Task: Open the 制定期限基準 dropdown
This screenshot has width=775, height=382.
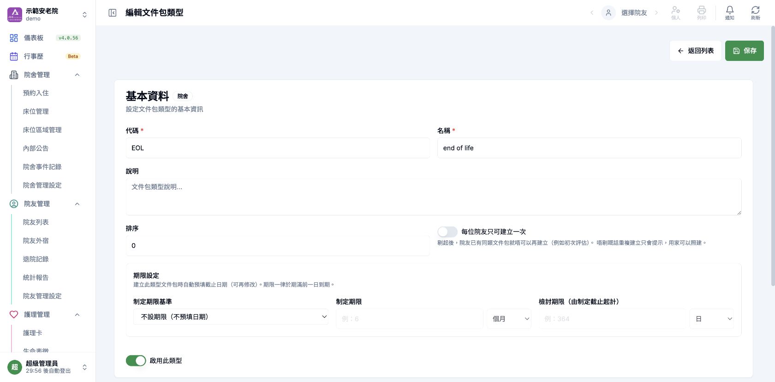Action: click(x=231, y=317)
